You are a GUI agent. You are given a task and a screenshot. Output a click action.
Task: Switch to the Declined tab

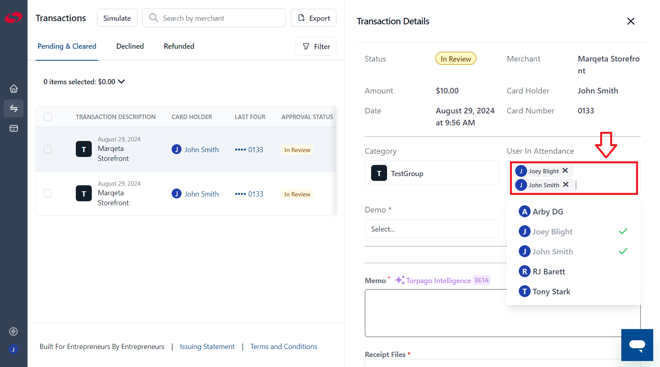pyautogui.click(x=130, y=46)
